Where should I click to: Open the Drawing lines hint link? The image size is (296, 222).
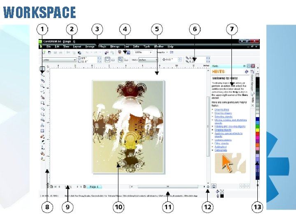[x=222, y=110]
